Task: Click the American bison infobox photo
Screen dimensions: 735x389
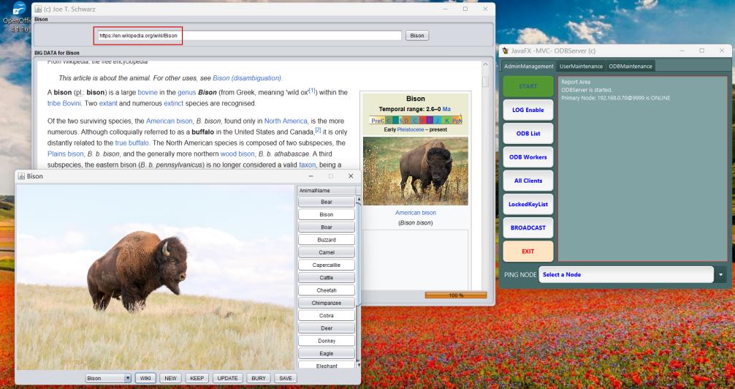Action: click(415, 170)
